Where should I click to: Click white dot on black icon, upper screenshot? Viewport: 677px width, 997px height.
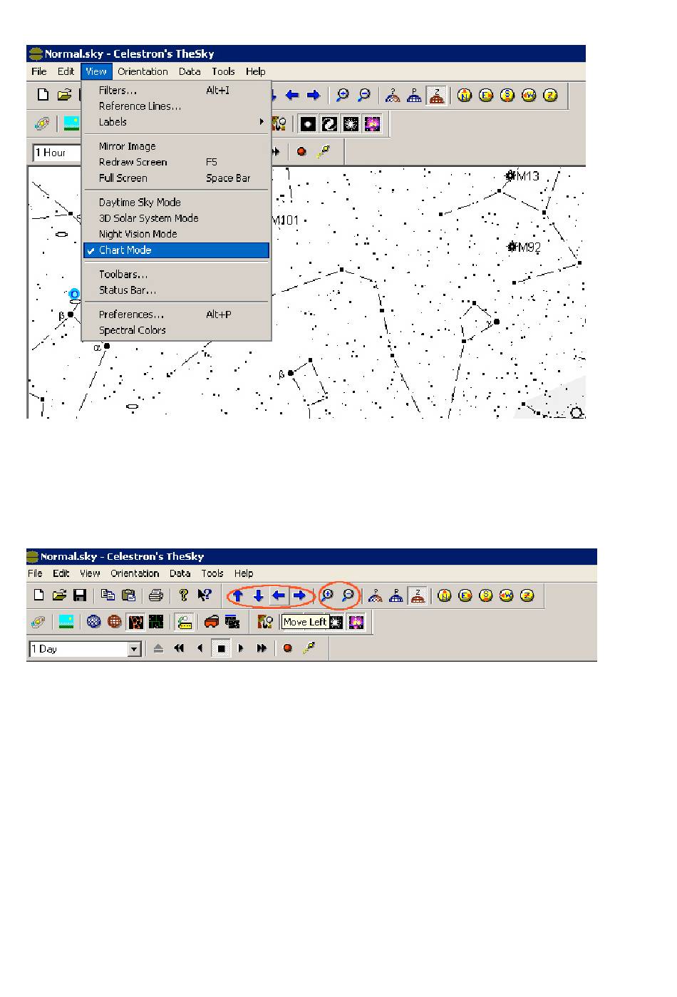click(x=308, y=124)
